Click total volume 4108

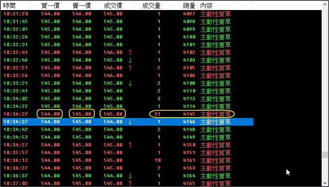pos(189,83)
